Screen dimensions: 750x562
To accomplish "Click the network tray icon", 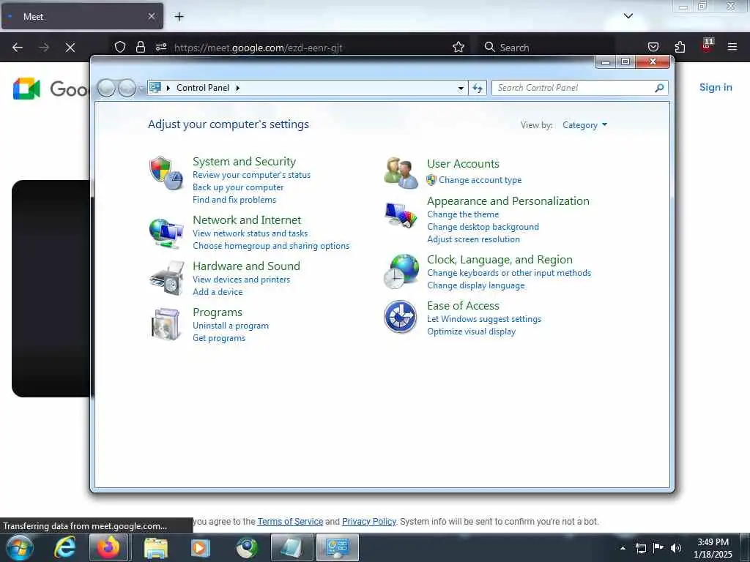I will (x=640, y=548).
